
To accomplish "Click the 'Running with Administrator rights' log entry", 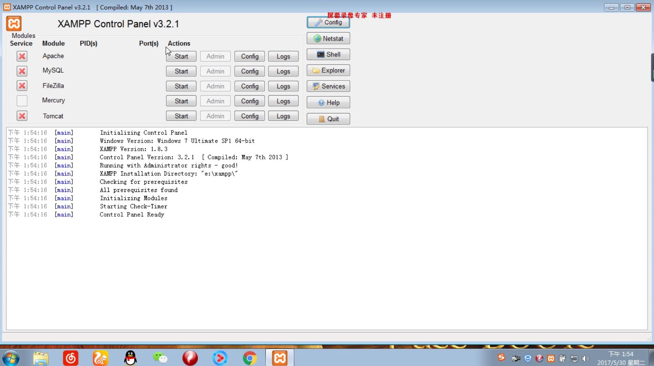I will click(169, 166).
